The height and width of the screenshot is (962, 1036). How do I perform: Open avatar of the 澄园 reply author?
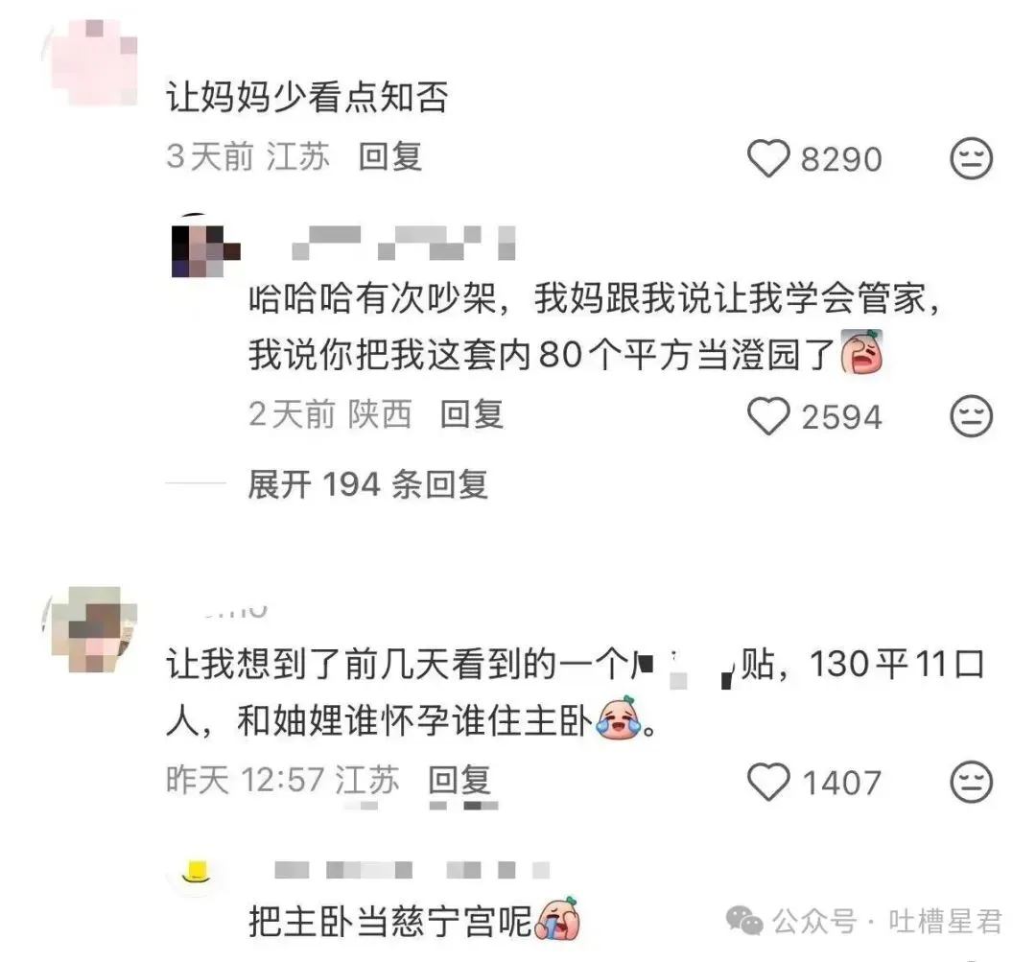pos(205,246)
